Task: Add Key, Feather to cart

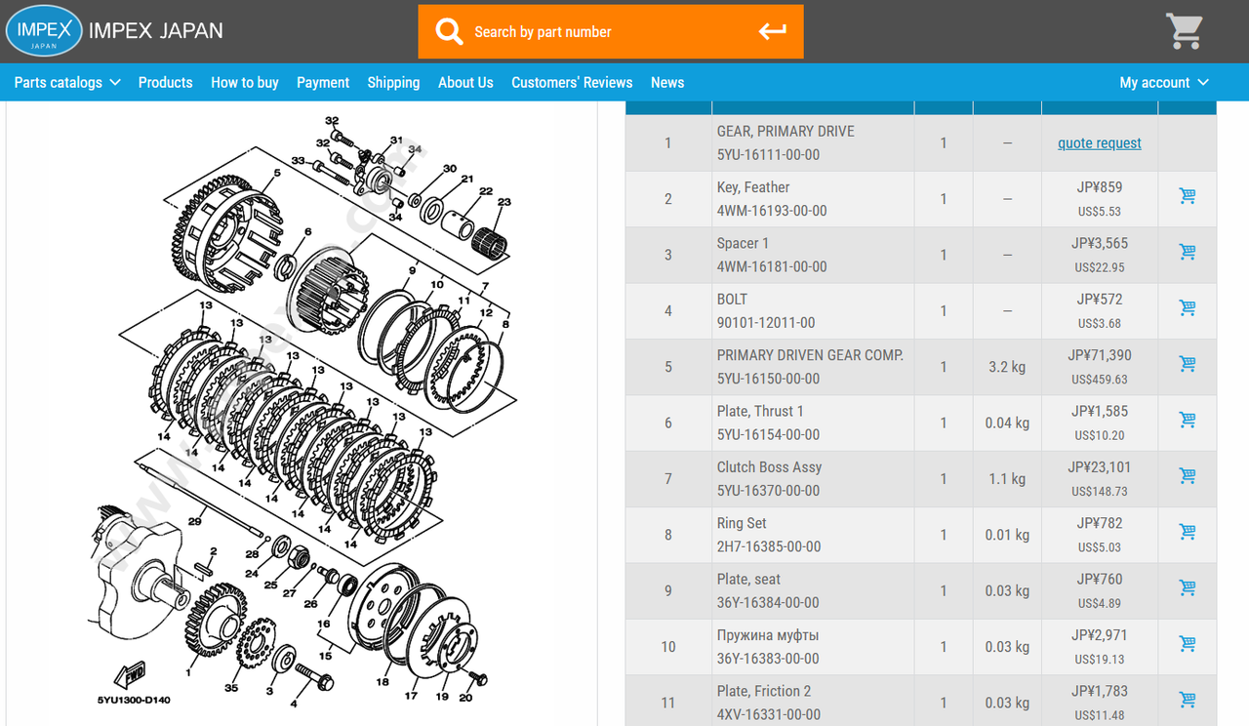Action: tap(1188, 196)
